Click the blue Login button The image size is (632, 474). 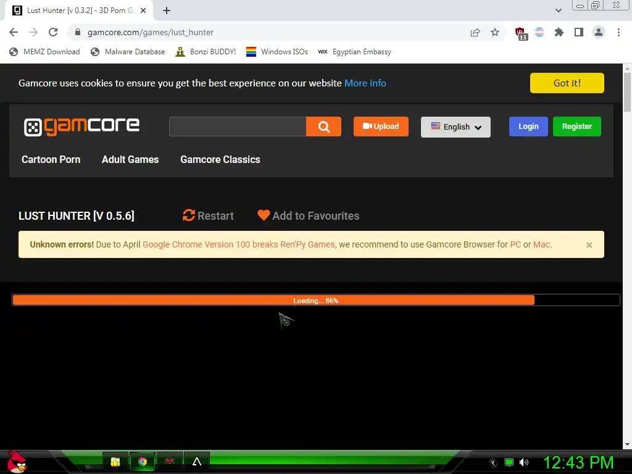pyautogui.click(x=528, y=127)
